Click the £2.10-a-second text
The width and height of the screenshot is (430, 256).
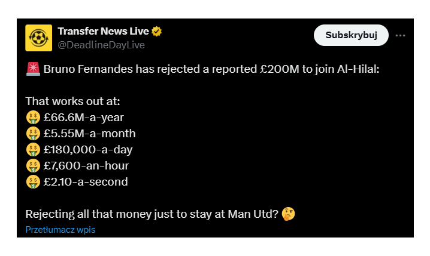click(x=86, y=182)
